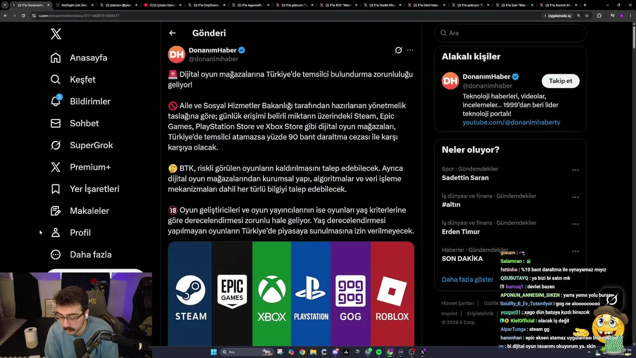Screen dimensions: 636x358
Task: Go to Profil page
Action: [x=71, y=233]
